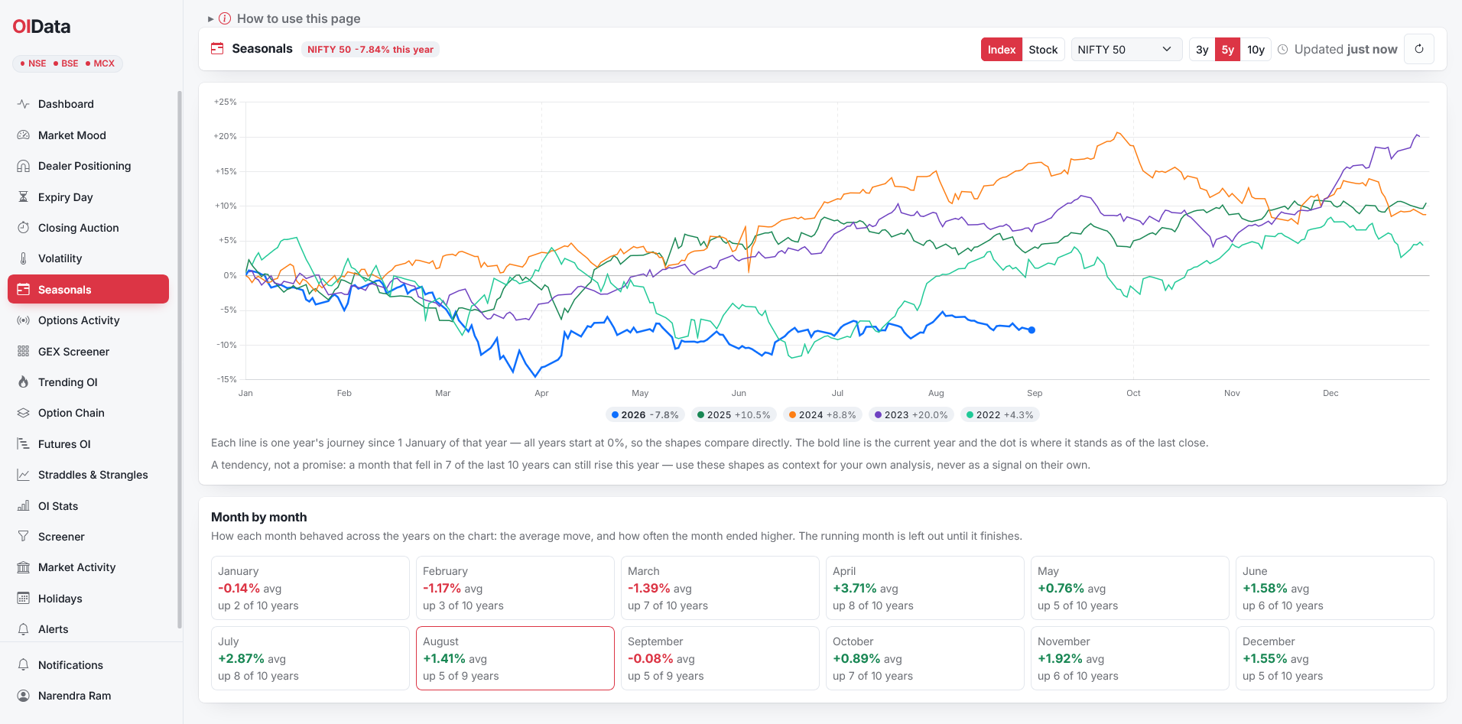The width and height of the screenshot is (1462, 724).
Task: Click the NIFTY 50 -7.84% this year badge
Action: coord(370,50)
